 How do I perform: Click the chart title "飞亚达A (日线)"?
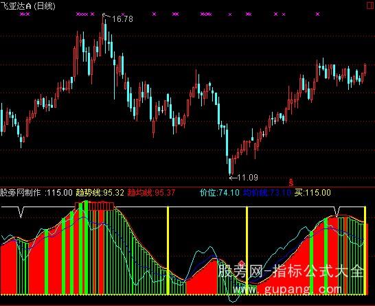pos(27,5)
